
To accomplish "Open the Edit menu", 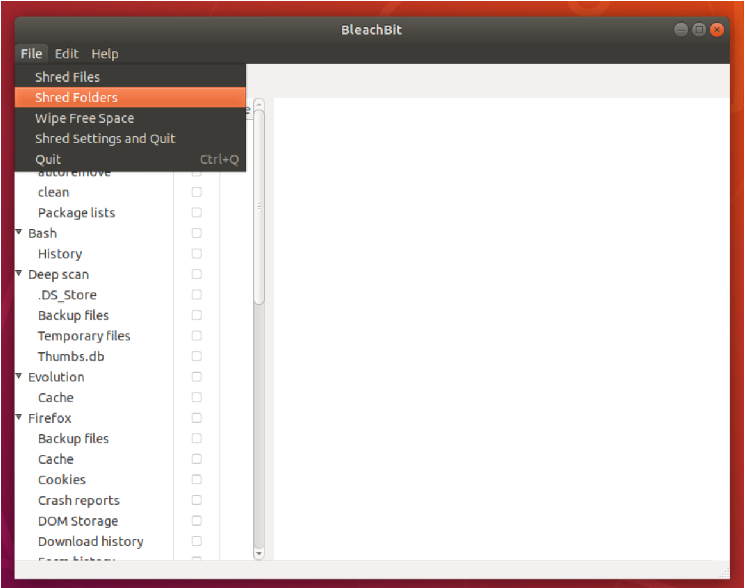I will (67, 54).
